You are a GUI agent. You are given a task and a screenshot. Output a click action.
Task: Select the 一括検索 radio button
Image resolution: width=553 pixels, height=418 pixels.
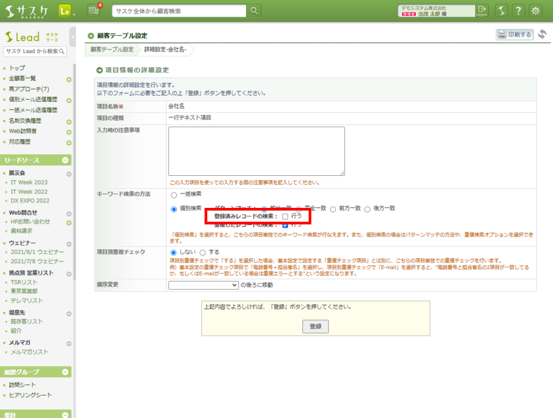pos(174,195)
